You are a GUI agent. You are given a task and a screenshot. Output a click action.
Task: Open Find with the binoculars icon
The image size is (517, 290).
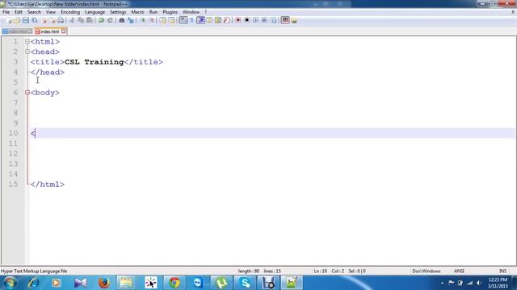(122, 20)
